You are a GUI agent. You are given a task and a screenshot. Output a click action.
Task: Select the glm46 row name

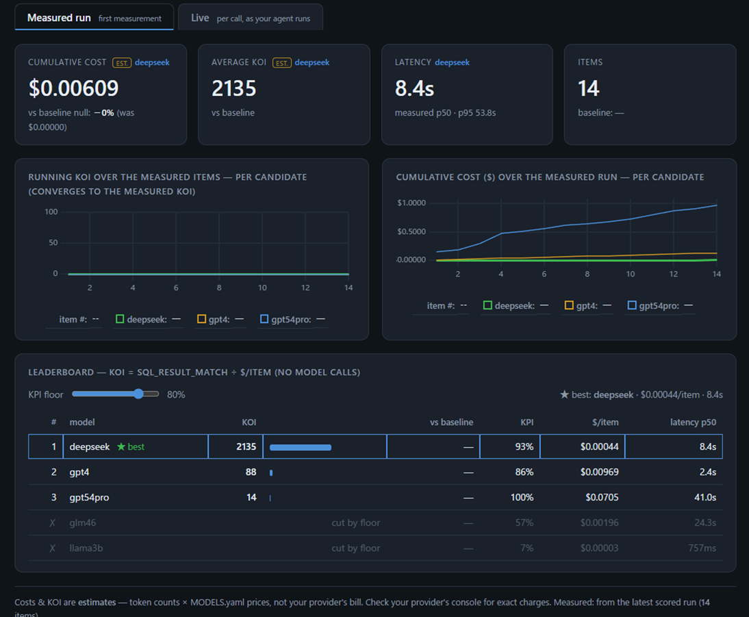pyautogui.click(x=83, y=522)
